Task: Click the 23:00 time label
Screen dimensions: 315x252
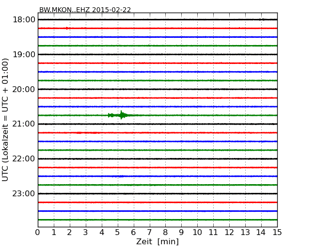Action: click(24, 194)
